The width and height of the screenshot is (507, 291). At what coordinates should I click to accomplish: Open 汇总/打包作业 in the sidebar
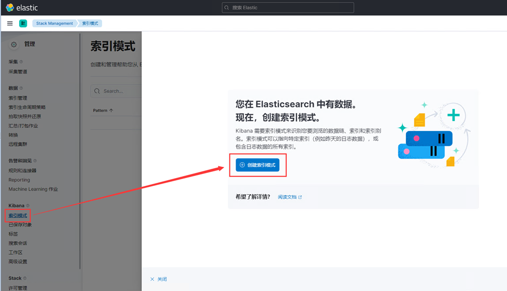pos(23,126)
